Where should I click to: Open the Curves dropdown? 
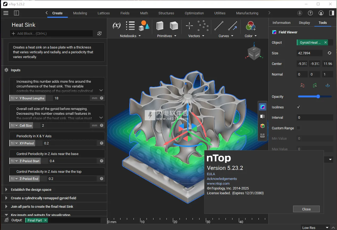pyautogui.click(x=226, y=36)
